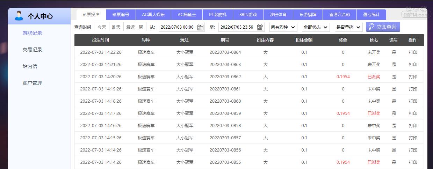
Task: Click 未开奖 status for period 20220703-0863
Action: [374, 65]
